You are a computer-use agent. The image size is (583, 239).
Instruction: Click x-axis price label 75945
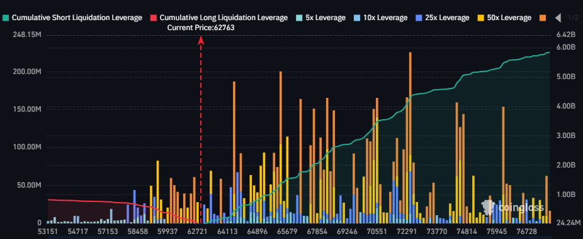[496, 232]
